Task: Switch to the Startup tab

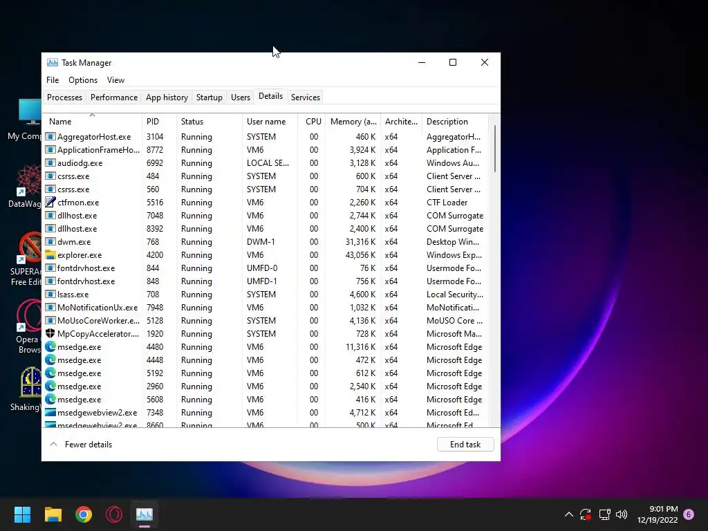Action: pos(209,97)
